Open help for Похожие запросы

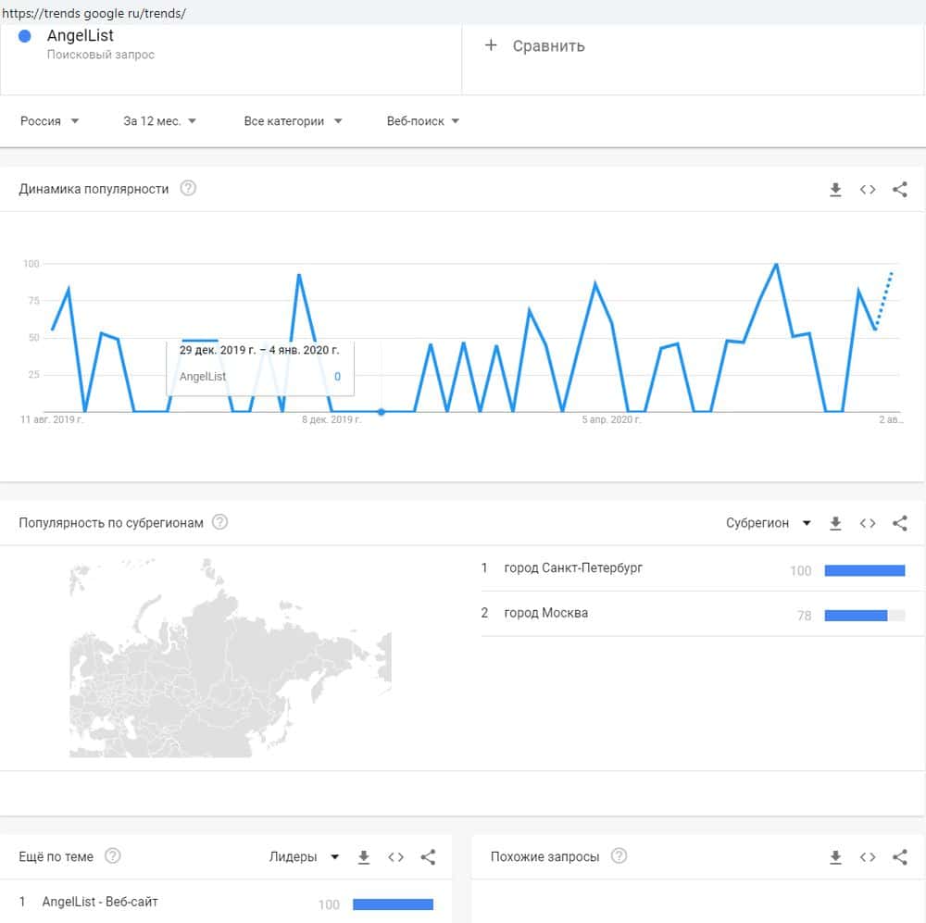coord(619,855)
